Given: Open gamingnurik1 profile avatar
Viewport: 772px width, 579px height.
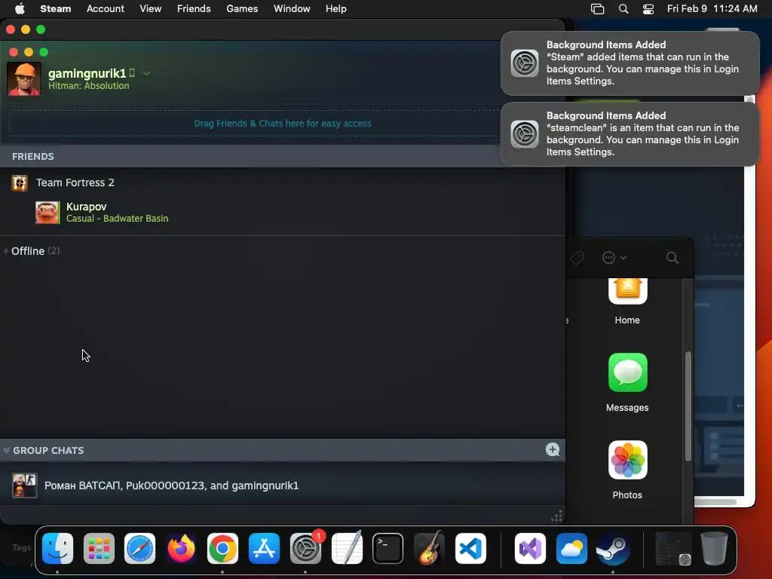Looking at the screenshot, I should [x=24, y=79].
